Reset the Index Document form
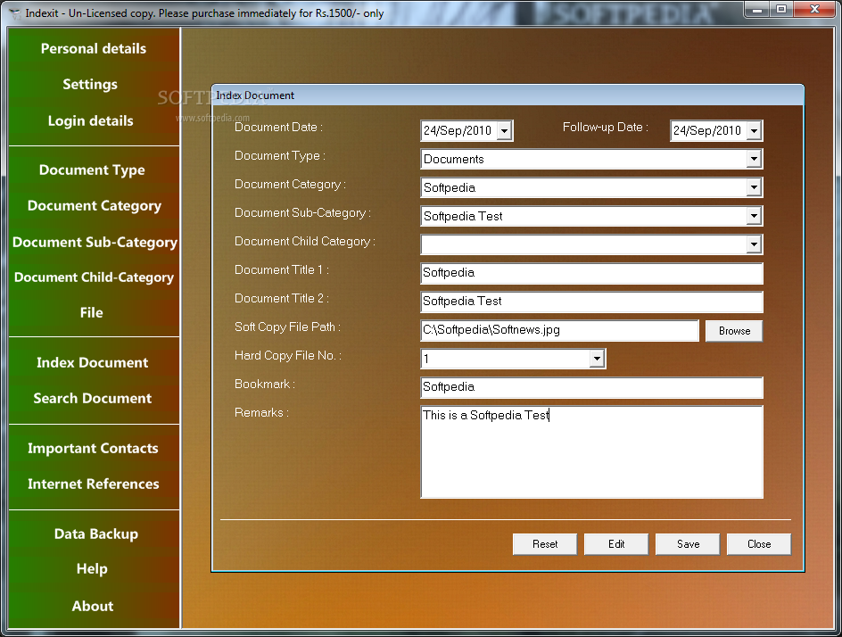842x637 pixels. point(544,544)
